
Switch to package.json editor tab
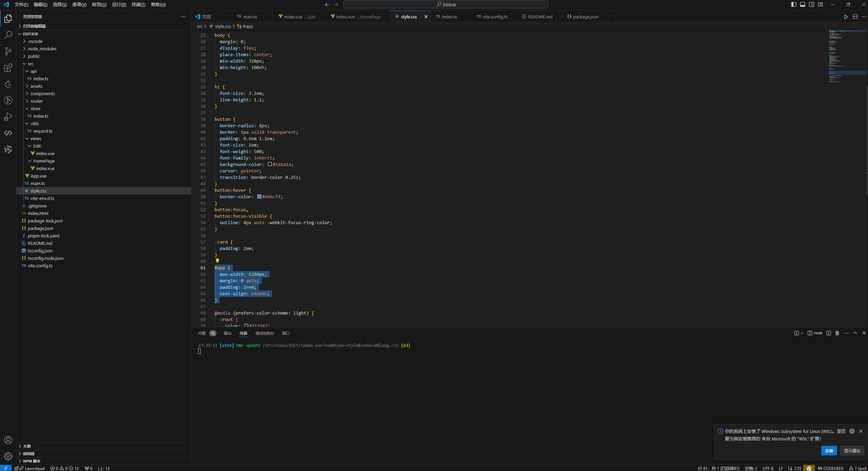[585, 17]
